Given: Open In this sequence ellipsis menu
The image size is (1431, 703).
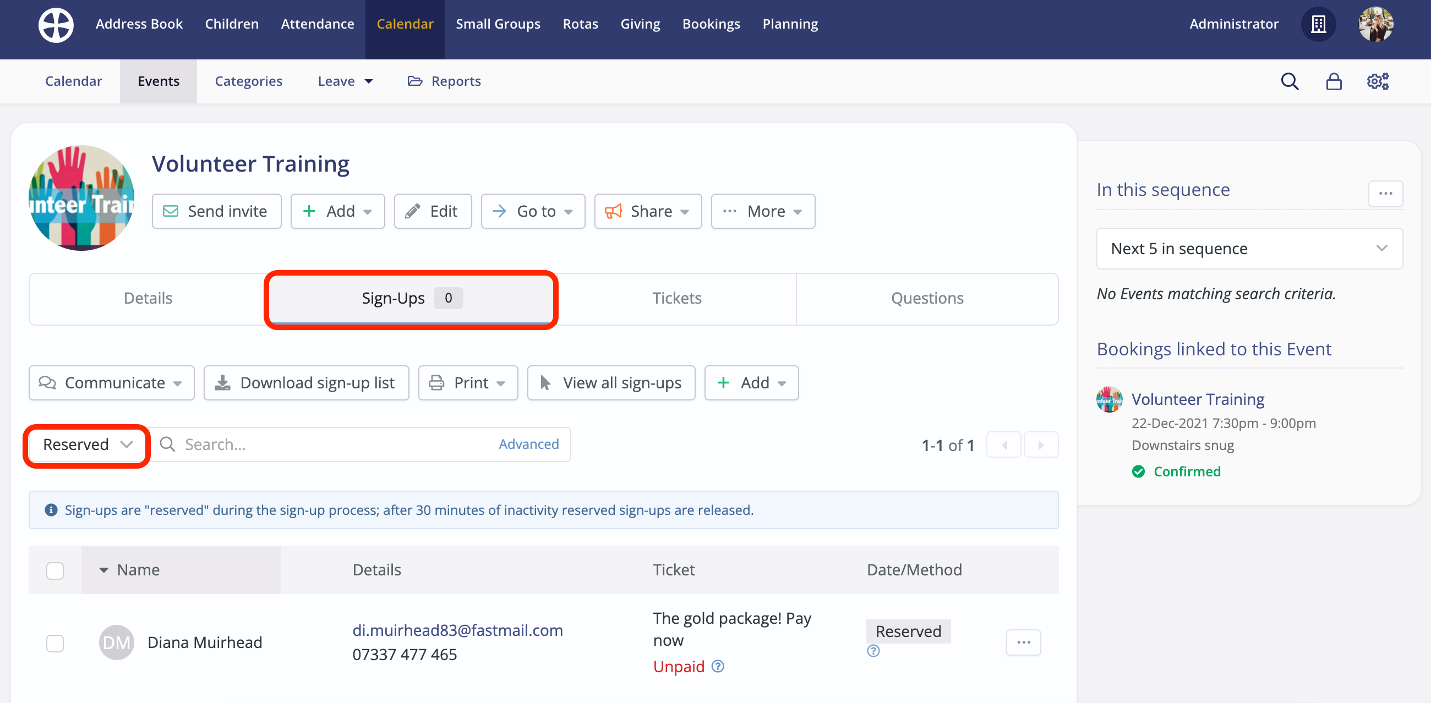Looking at the screenshot, I should point(1385,193).
